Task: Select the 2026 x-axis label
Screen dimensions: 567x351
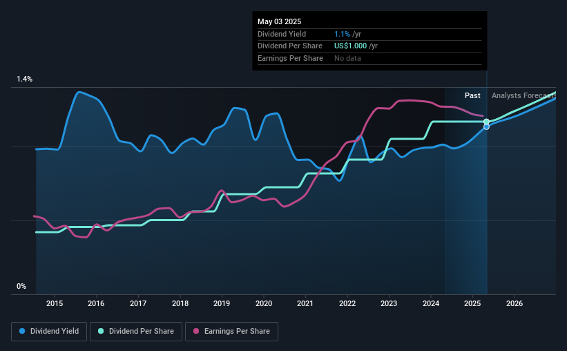Action: coord(515,303)
